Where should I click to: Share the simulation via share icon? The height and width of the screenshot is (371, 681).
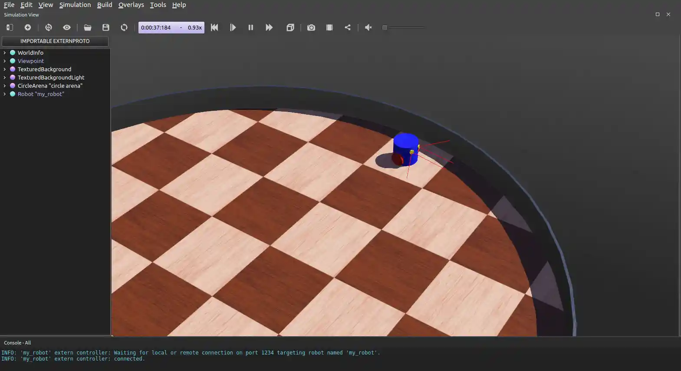click(x=348, y=27)
